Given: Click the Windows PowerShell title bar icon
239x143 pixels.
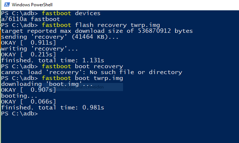Looking at the screenshot, I should (7, 4).
